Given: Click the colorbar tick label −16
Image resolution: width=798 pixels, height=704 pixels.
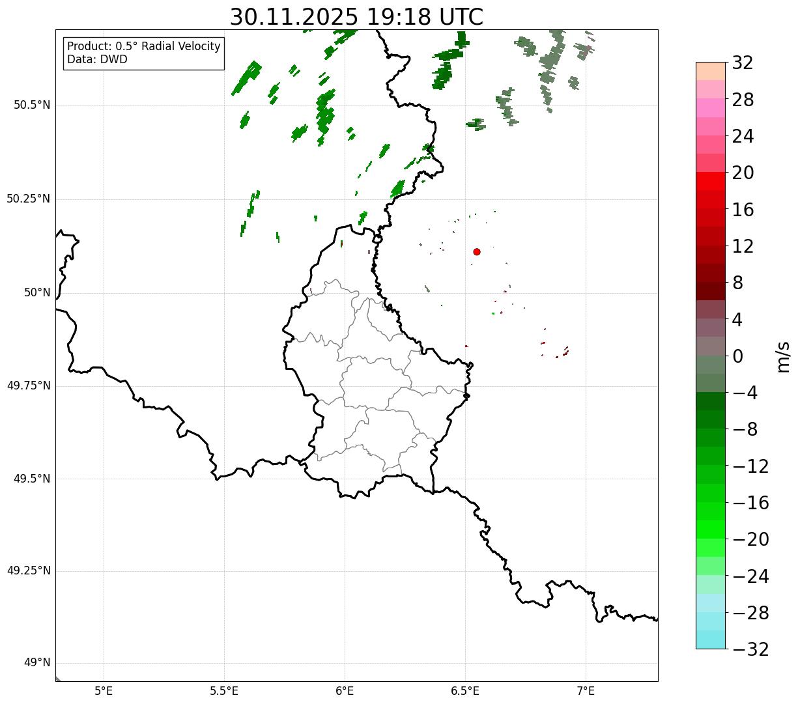Looking at the screenshot, I should click(x=750, y=503).
